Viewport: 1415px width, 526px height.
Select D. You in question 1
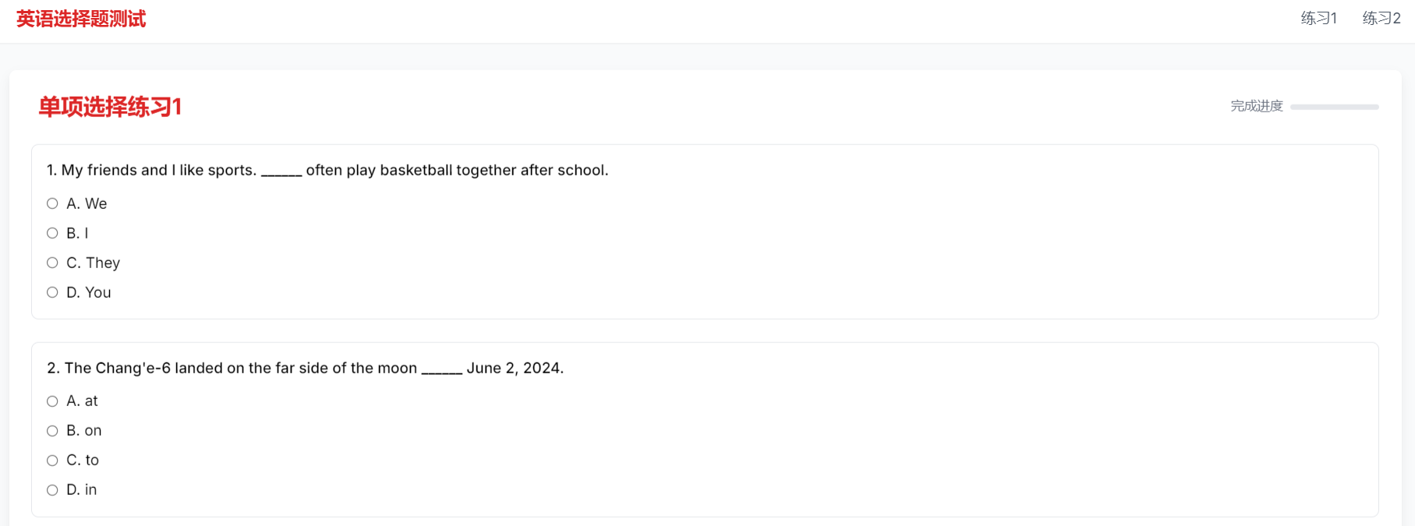[x=52, y=292]
